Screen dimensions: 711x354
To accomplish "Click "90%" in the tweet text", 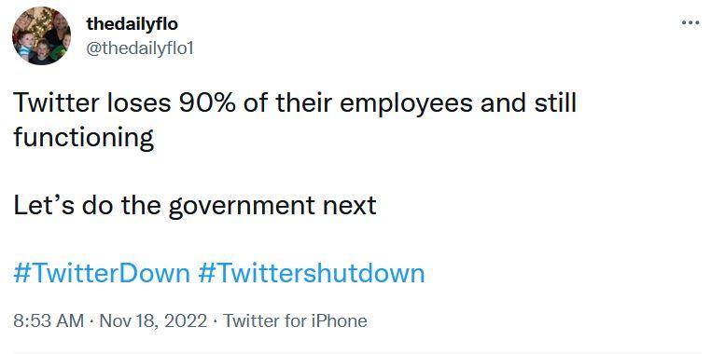I will 207,103.
